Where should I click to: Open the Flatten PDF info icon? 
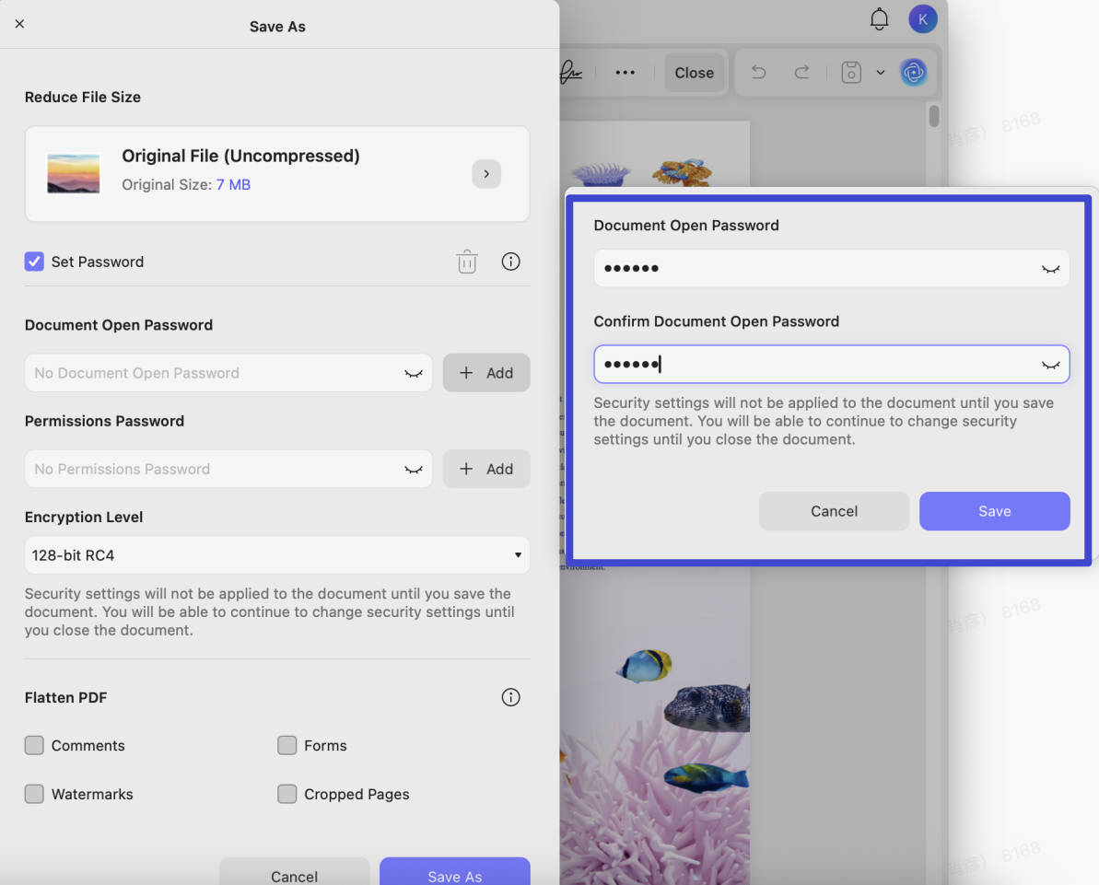click(510, 697)
